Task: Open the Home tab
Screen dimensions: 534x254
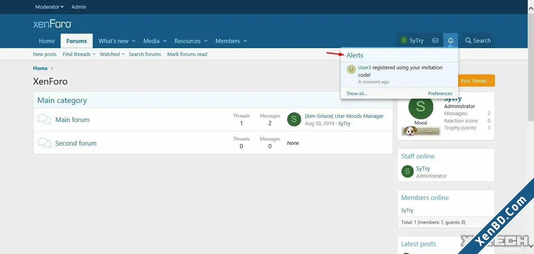Action: click(47, 41)
